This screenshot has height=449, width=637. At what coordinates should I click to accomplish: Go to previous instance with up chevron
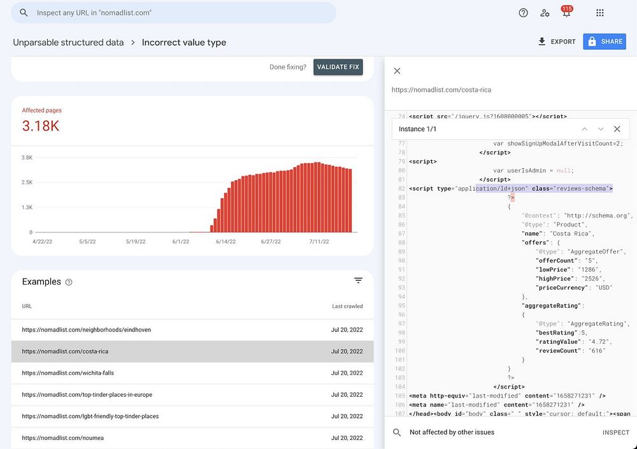[x=584, y=129]
